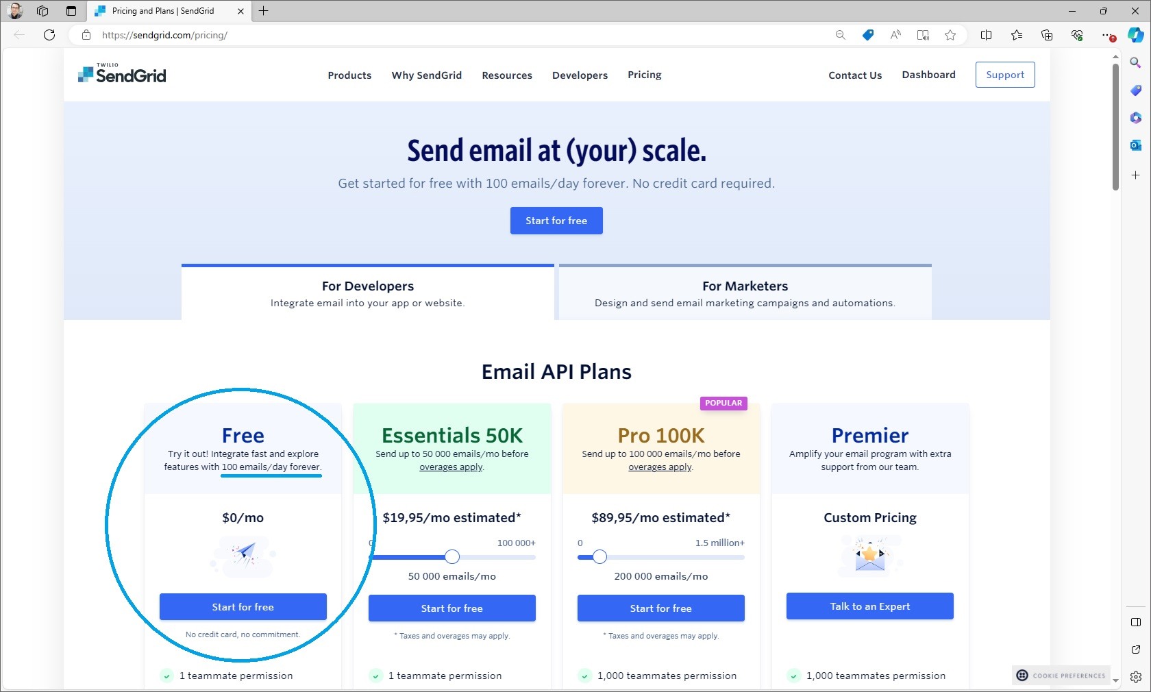Click the Pro email volume slider handle
Viewport: 1151px width, 692px height.
tap(599, 557)
